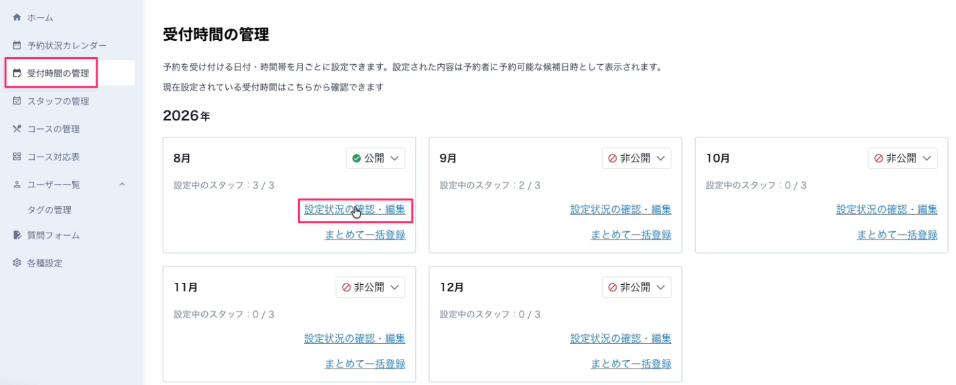Collapse the ユーザー一覧 section chevron
Viewport: 956px width, 385px height.
pos(122,185)
